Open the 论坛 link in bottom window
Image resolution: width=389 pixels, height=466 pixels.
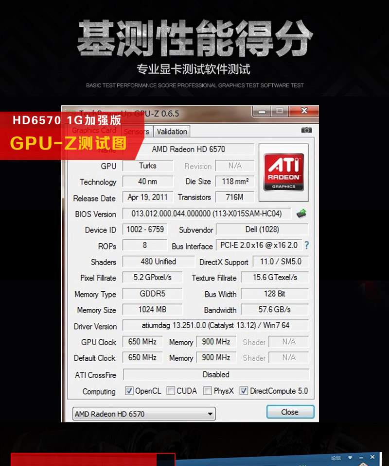pos(336,458)
